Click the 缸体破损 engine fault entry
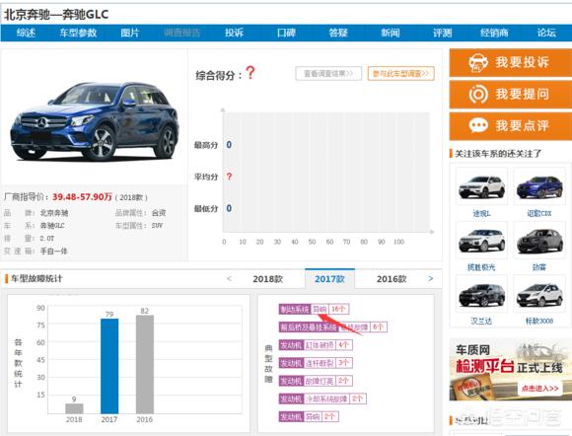Screen dimensions: 572x436 pos(320,345)
